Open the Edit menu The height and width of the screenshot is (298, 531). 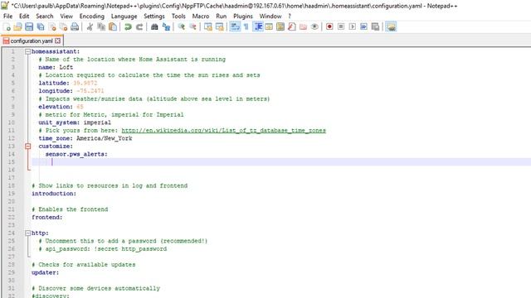(x=24, y=16)
